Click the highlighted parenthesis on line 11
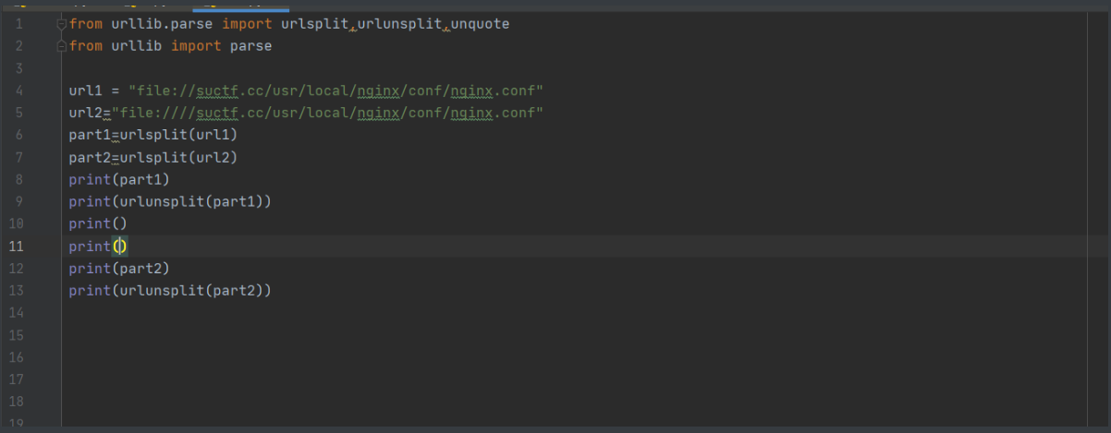This screenshot has width=1111, height=433. click(x=119, y=247)
